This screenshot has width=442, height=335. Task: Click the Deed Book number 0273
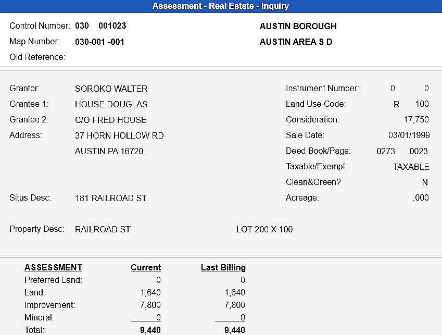tap(386, 151)
